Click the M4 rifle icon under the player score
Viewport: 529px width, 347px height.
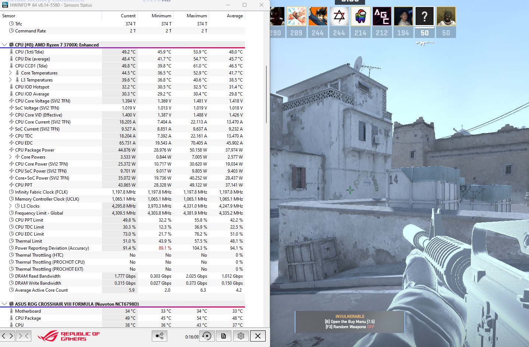tap(425, 43)
